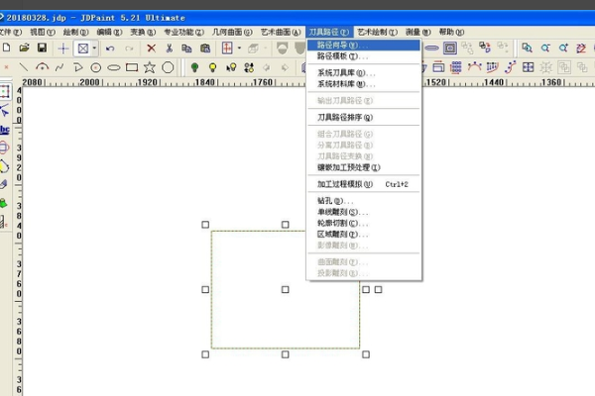Screen dimensions: 595x396
Task: Open the 编辑 (E) menu
Action: 109,32
